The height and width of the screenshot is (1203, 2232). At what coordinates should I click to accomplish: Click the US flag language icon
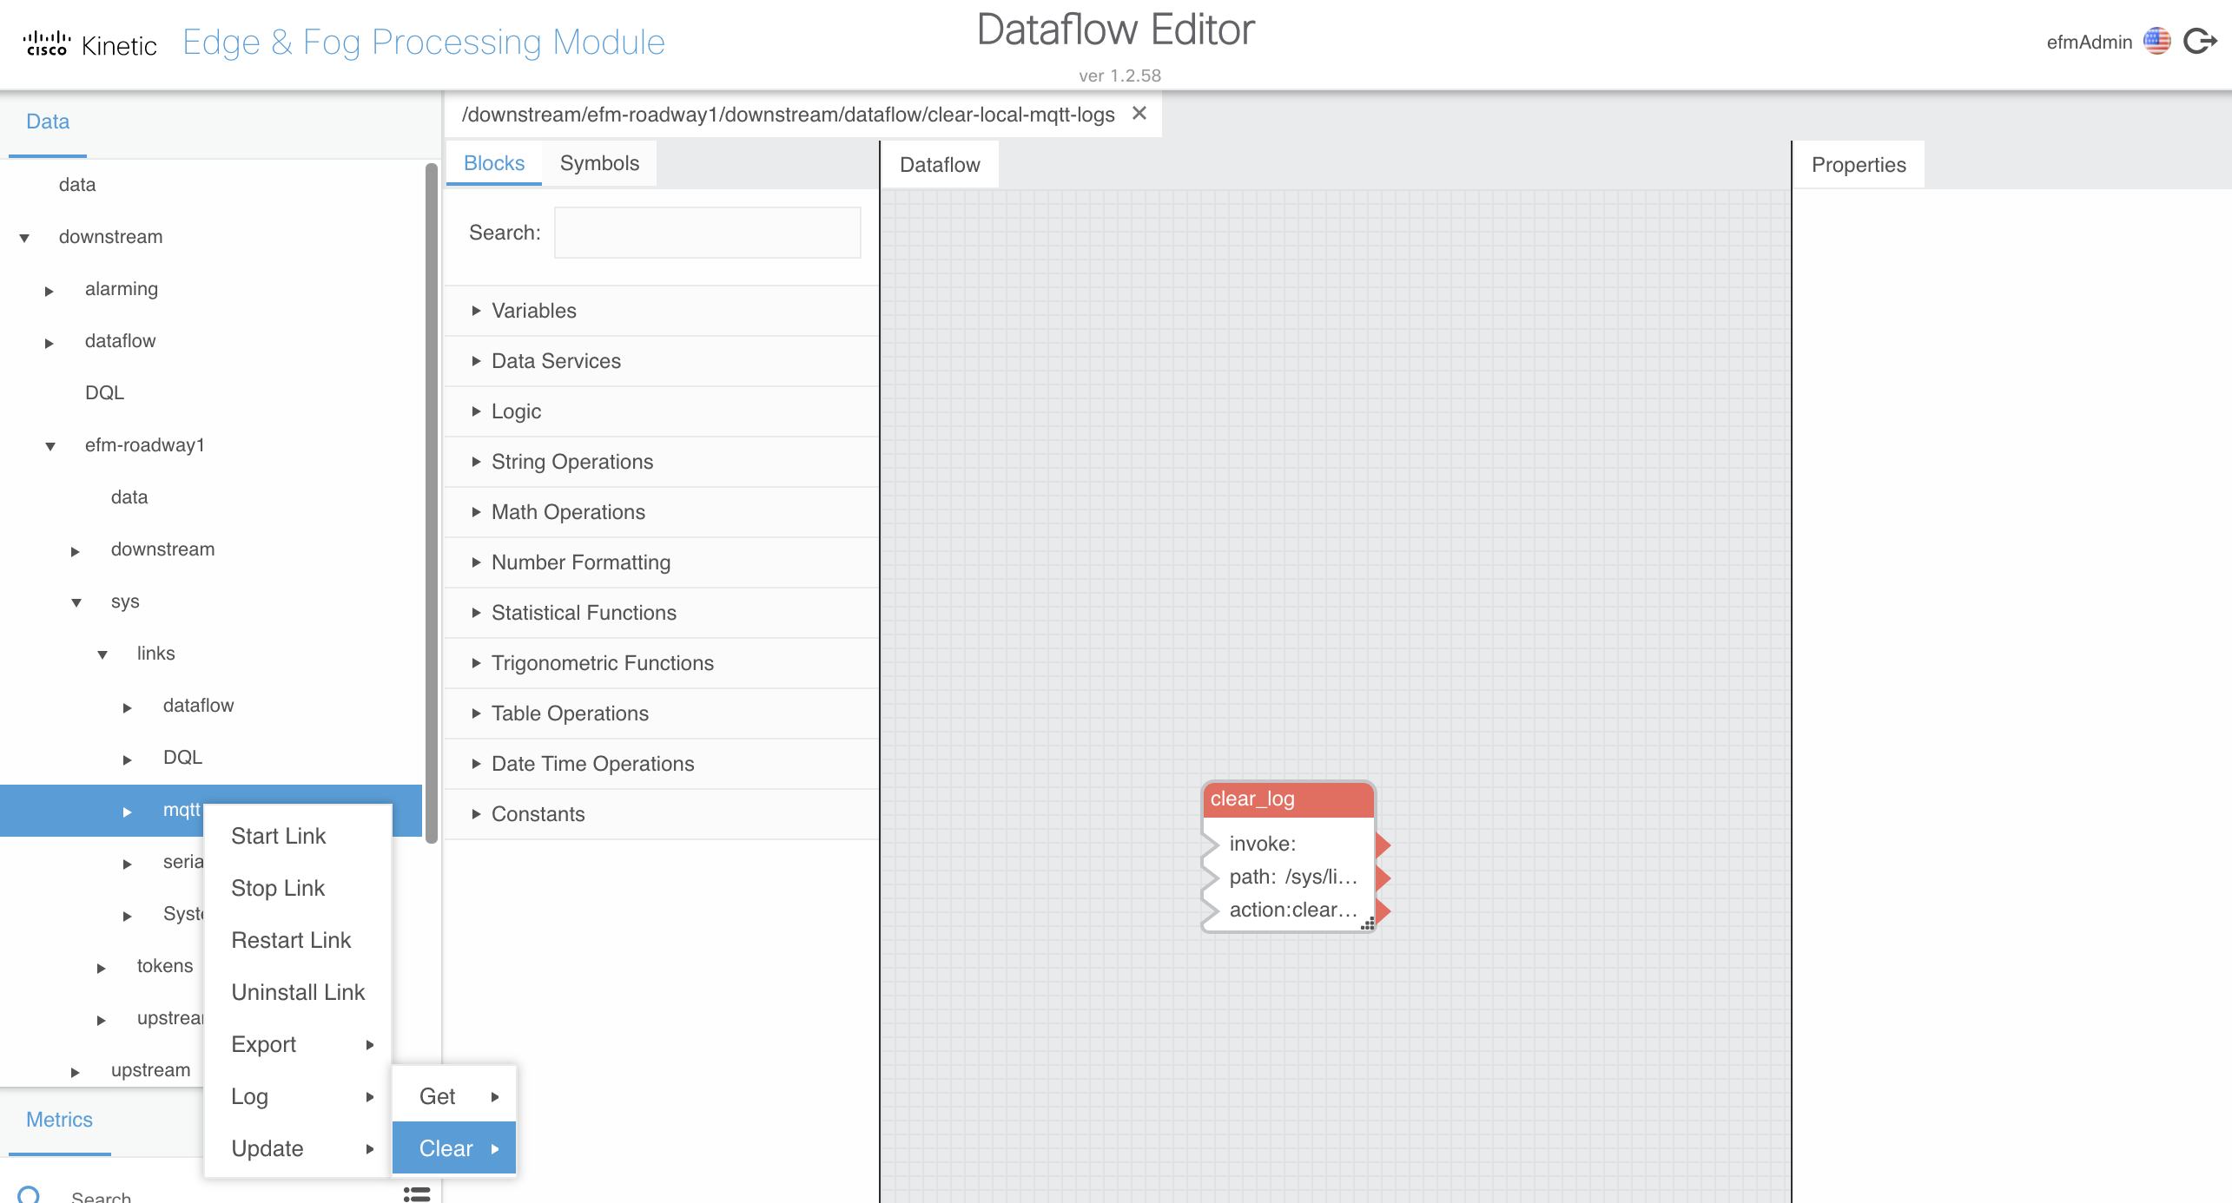2156,41
